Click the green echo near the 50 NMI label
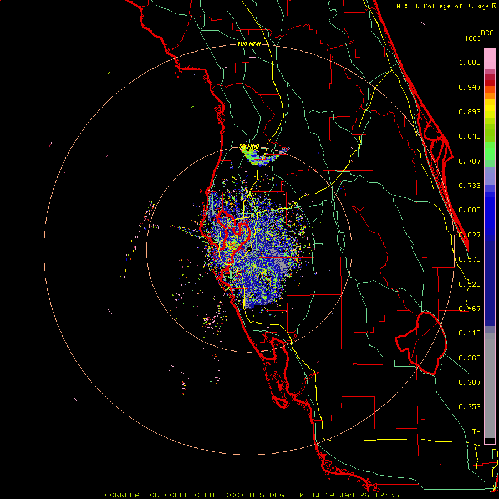 click(x=261, y=157)
